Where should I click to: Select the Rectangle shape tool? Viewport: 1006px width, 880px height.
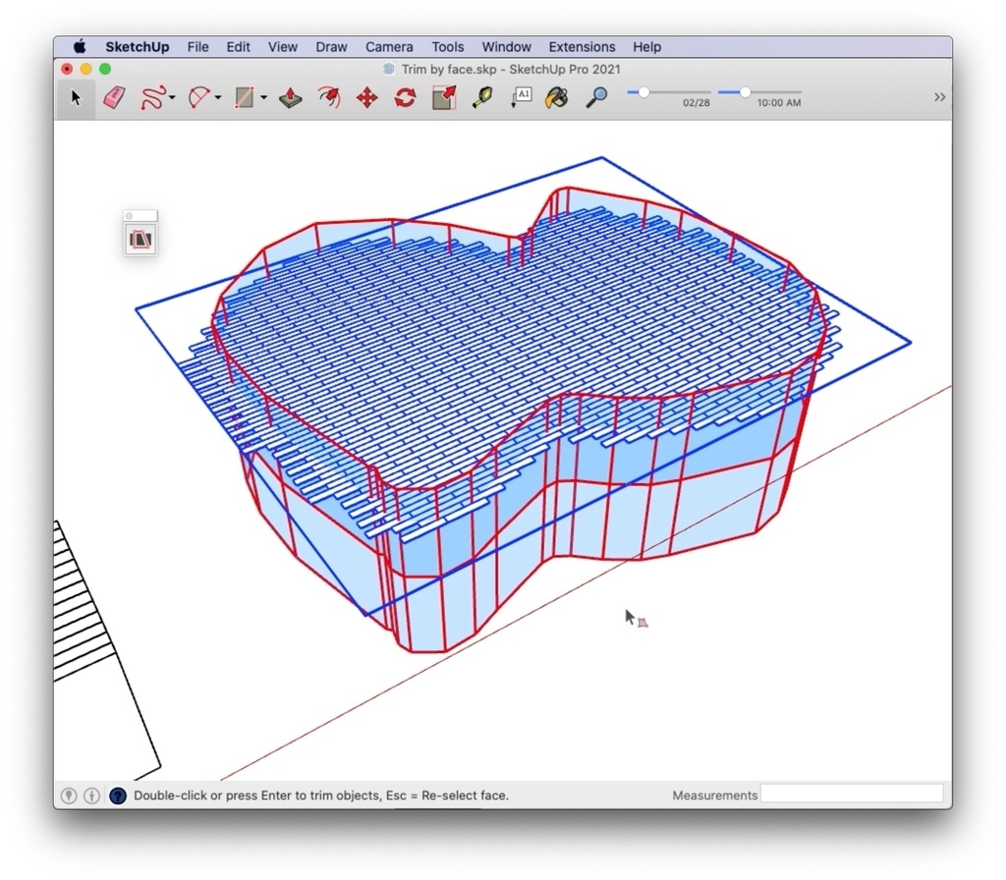[x=245, y=98]
